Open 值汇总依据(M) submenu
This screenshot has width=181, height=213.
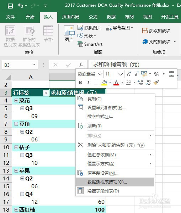click(115, 155)
